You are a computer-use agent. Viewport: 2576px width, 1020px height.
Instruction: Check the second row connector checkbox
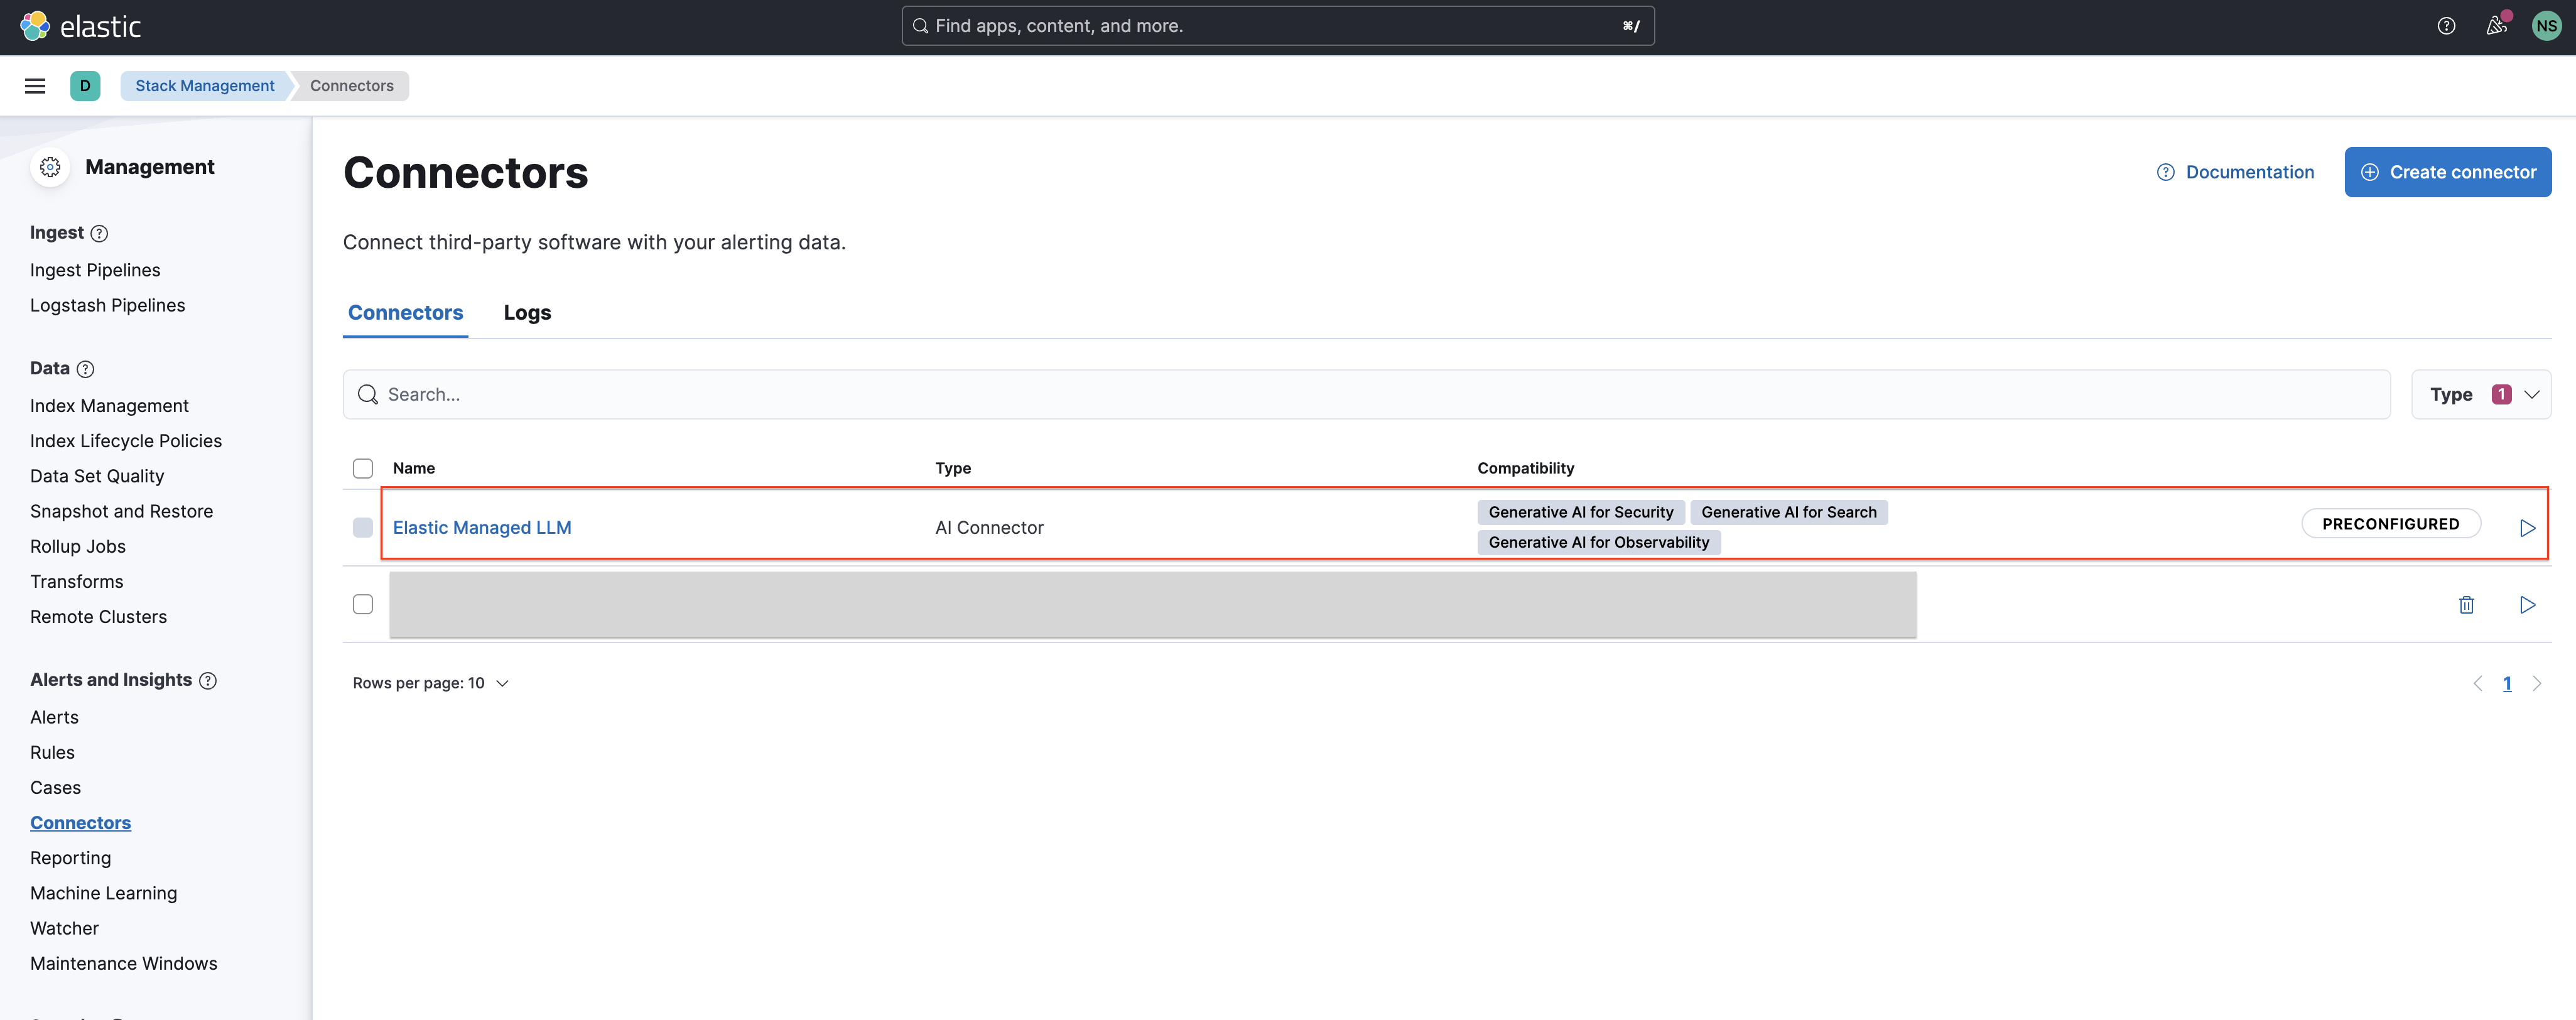tap(363, 604)
